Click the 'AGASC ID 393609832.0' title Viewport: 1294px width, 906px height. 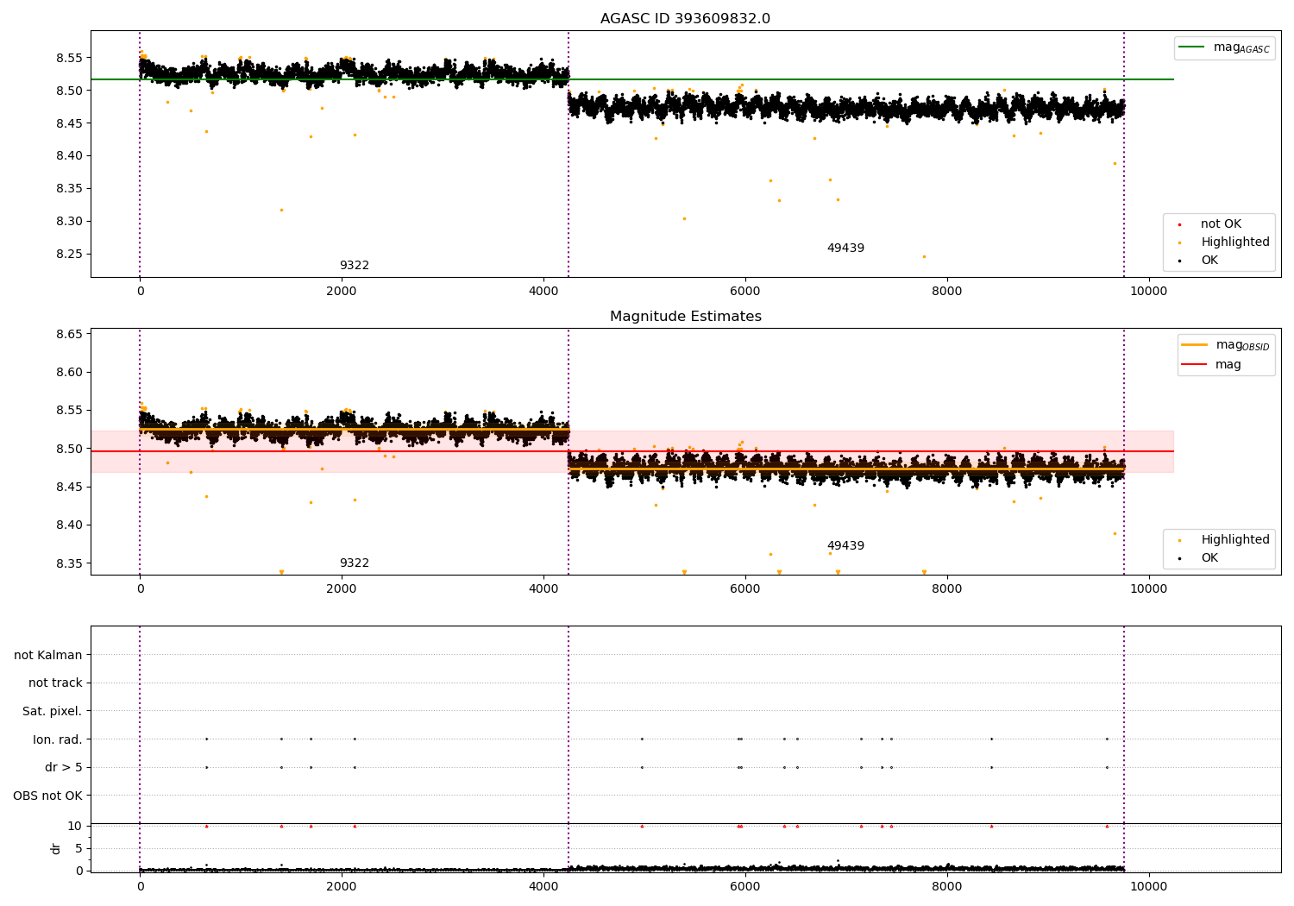686,19
